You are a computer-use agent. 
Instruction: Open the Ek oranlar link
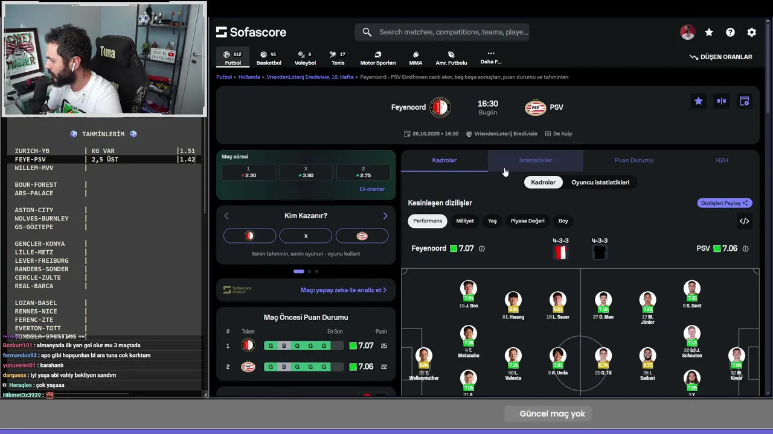coord(372,189)
